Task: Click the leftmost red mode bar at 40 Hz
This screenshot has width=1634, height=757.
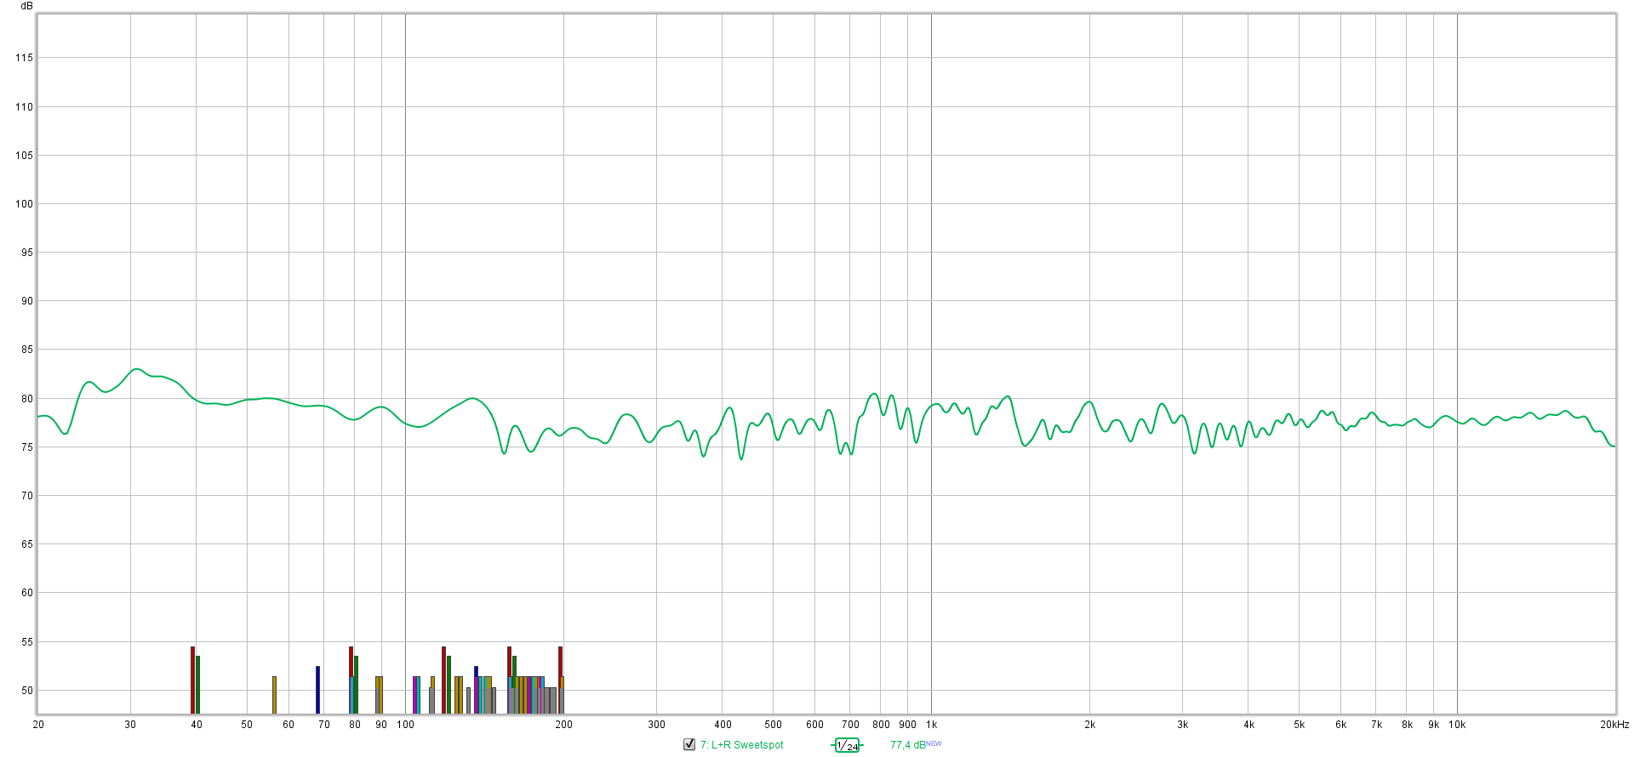Action: coord(192,679)
